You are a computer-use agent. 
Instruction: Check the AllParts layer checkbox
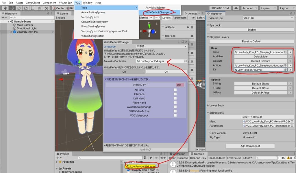[175, 90]
